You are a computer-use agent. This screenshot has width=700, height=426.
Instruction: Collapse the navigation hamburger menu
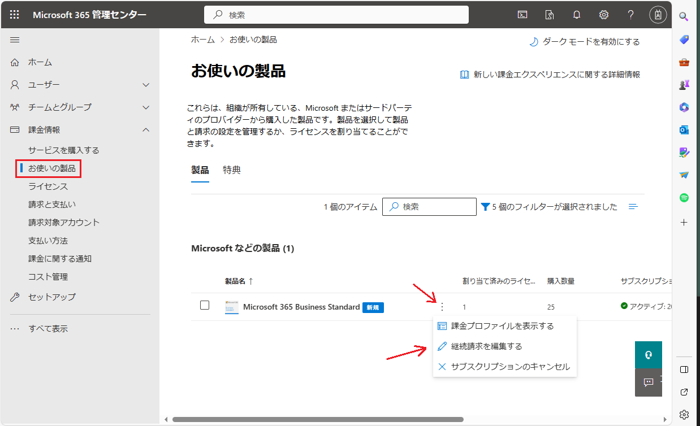15,40
